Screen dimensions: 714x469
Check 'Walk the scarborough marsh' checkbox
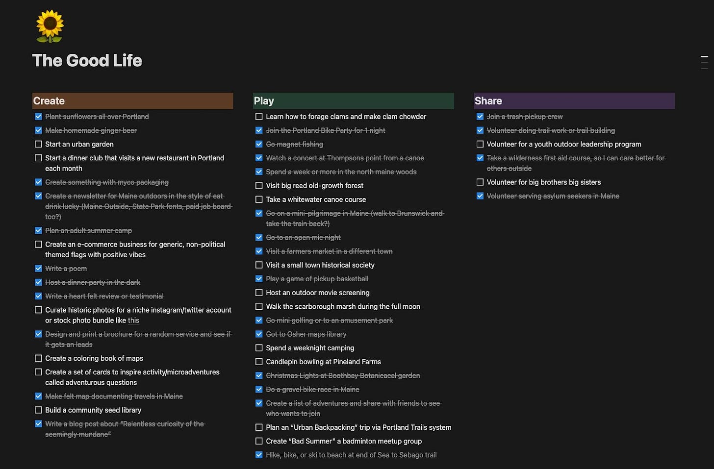pyautogui.click(x=259, y=306)
